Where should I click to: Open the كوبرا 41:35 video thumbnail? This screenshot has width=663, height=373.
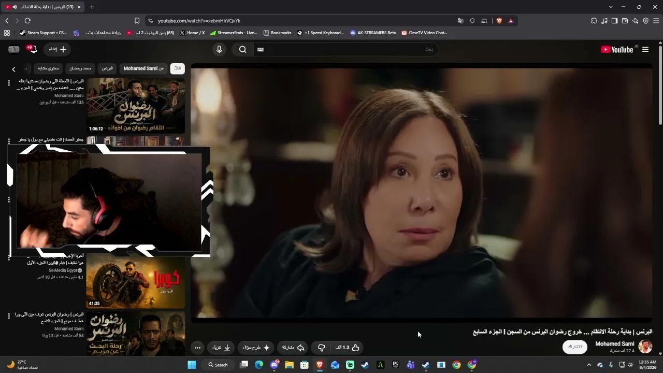(136, 281)
